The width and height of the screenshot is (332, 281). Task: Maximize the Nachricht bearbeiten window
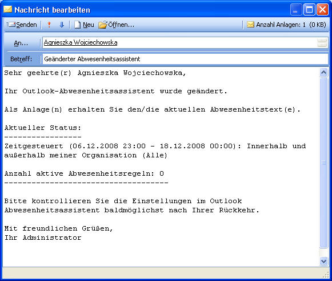click(309, 10)
